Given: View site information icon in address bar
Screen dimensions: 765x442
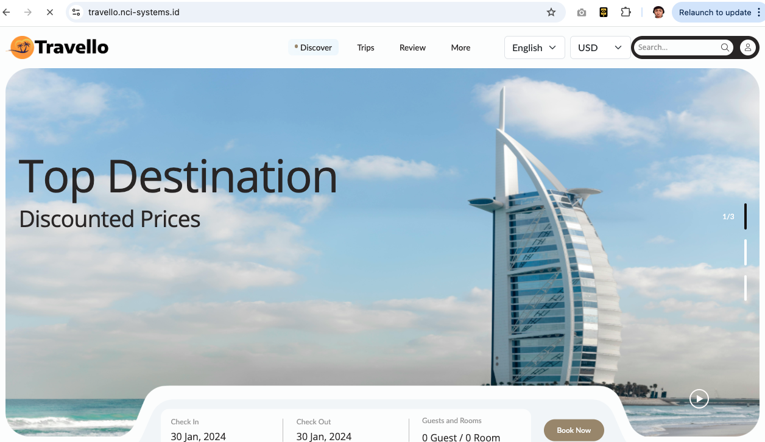Looking at the screenshot, I should click(76, 12).
